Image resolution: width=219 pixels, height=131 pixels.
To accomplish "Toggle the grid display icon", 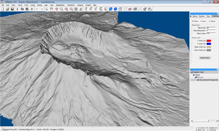I will tap(76, 9).
